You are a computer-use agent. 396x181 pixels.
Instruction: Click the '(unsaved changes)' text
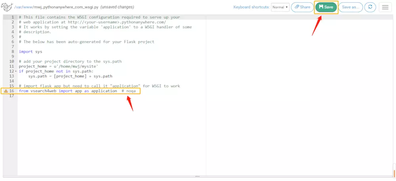pos(117,7)
